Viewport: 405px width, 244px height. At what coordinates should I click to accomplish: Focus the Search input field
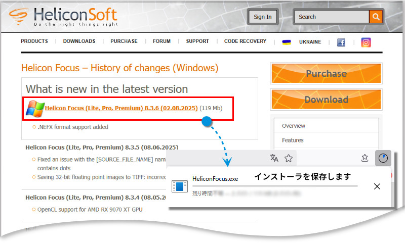click(x=332, y=17)
